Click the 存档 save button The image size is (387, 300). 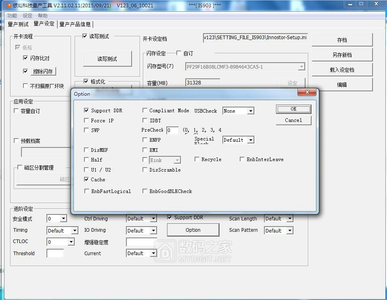click(342, 40)
